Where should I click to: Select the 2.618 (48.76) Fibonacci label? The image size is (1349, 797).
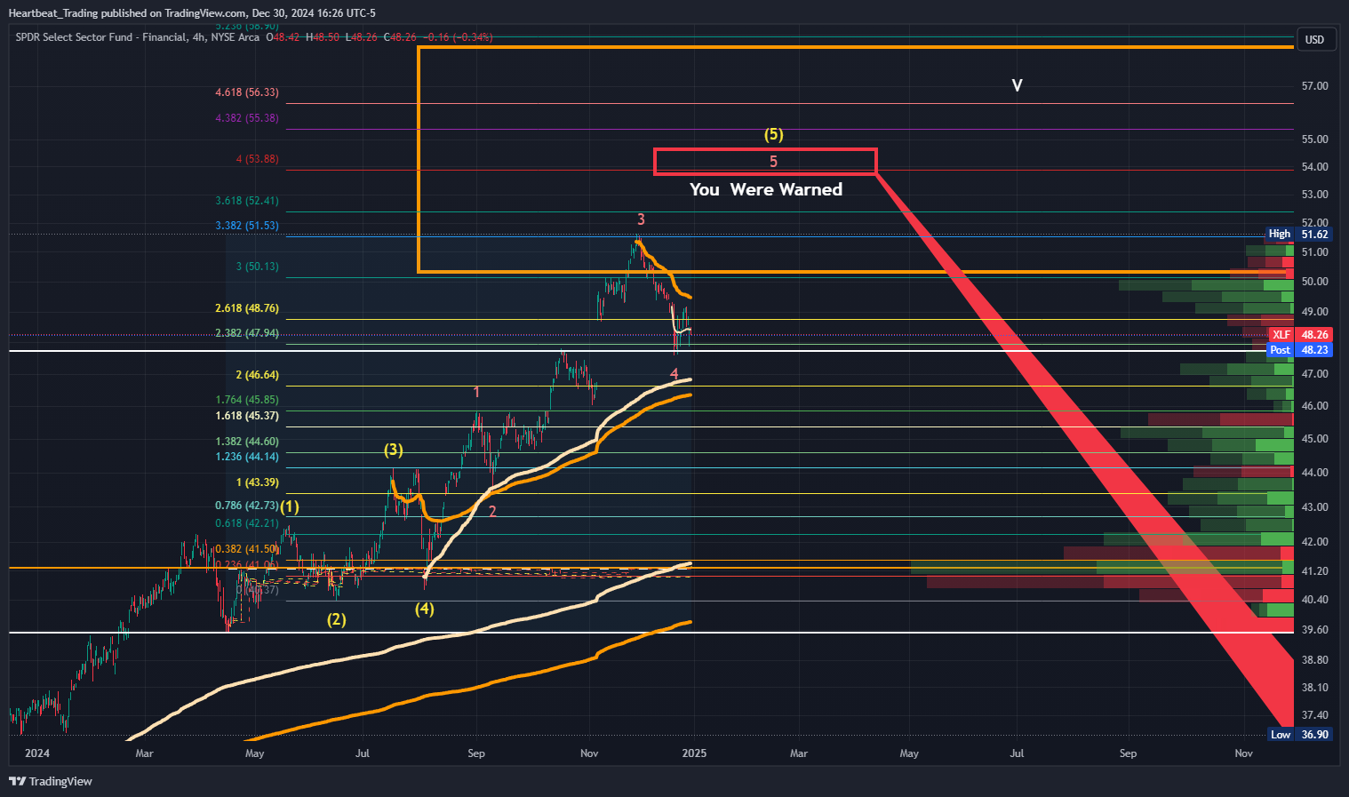coord(247,308)
